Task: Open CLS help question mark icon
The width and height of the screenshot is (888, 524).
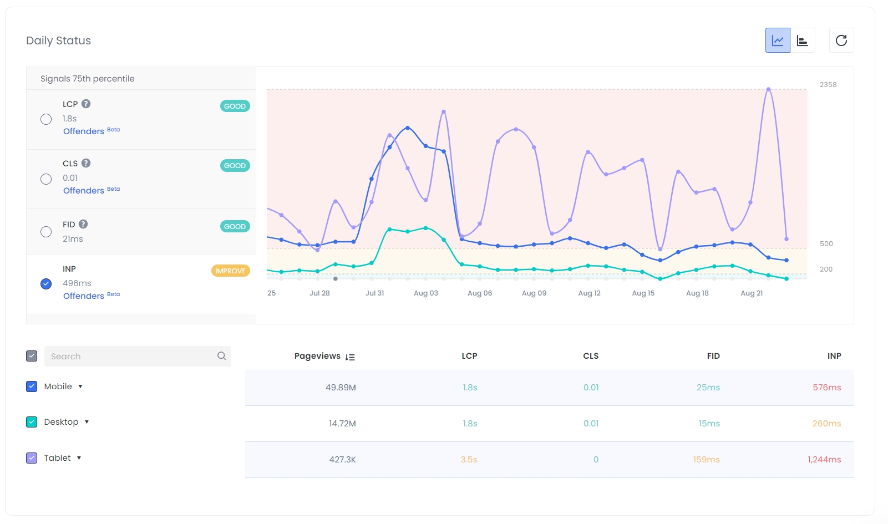Action: (x=86, y=163)
